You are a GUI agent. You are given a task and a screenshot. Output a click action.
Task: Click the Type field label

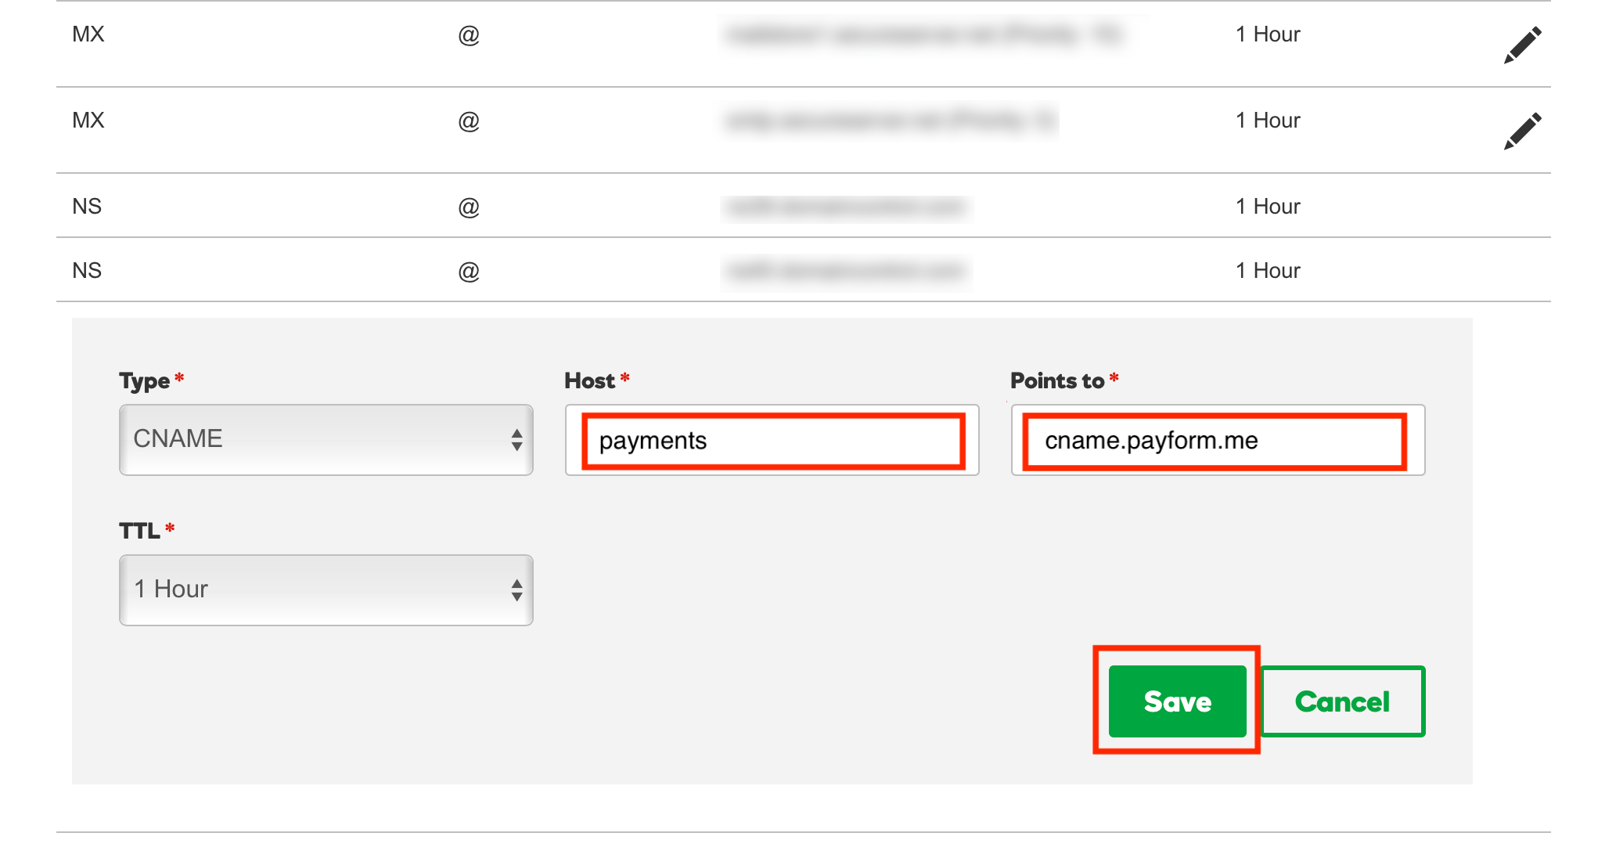[144, 381]
